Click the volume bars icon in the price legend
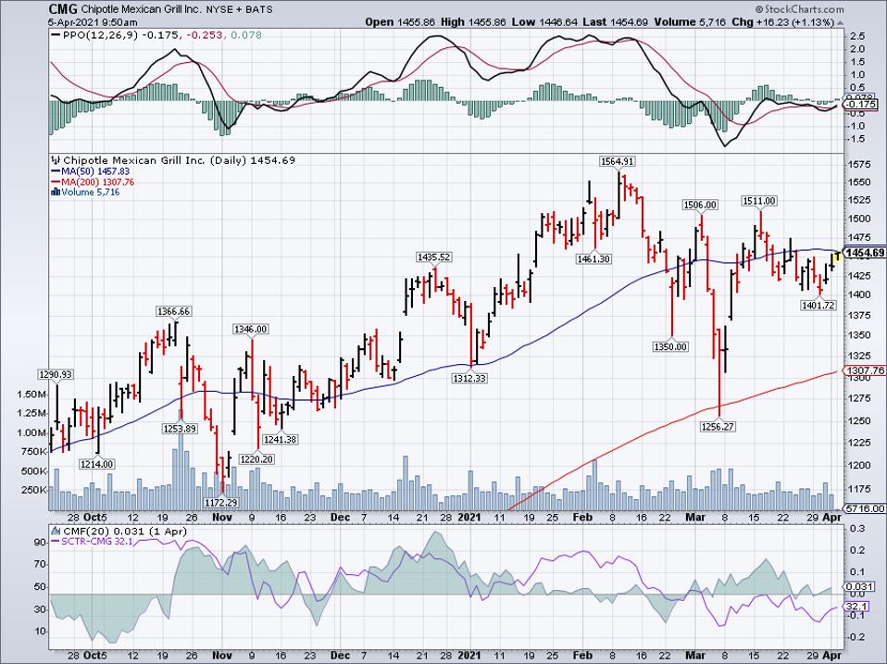Viewport: 887px width, 664px height. [56, 193]
